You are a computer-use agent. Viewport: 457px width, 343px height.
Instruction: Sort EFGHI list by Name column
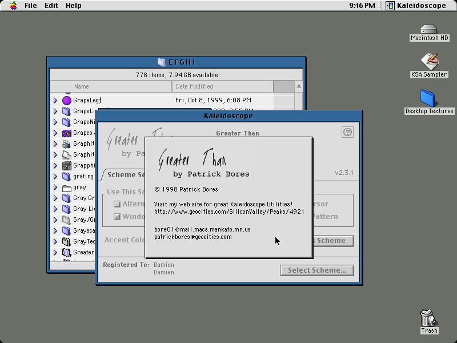111,87
